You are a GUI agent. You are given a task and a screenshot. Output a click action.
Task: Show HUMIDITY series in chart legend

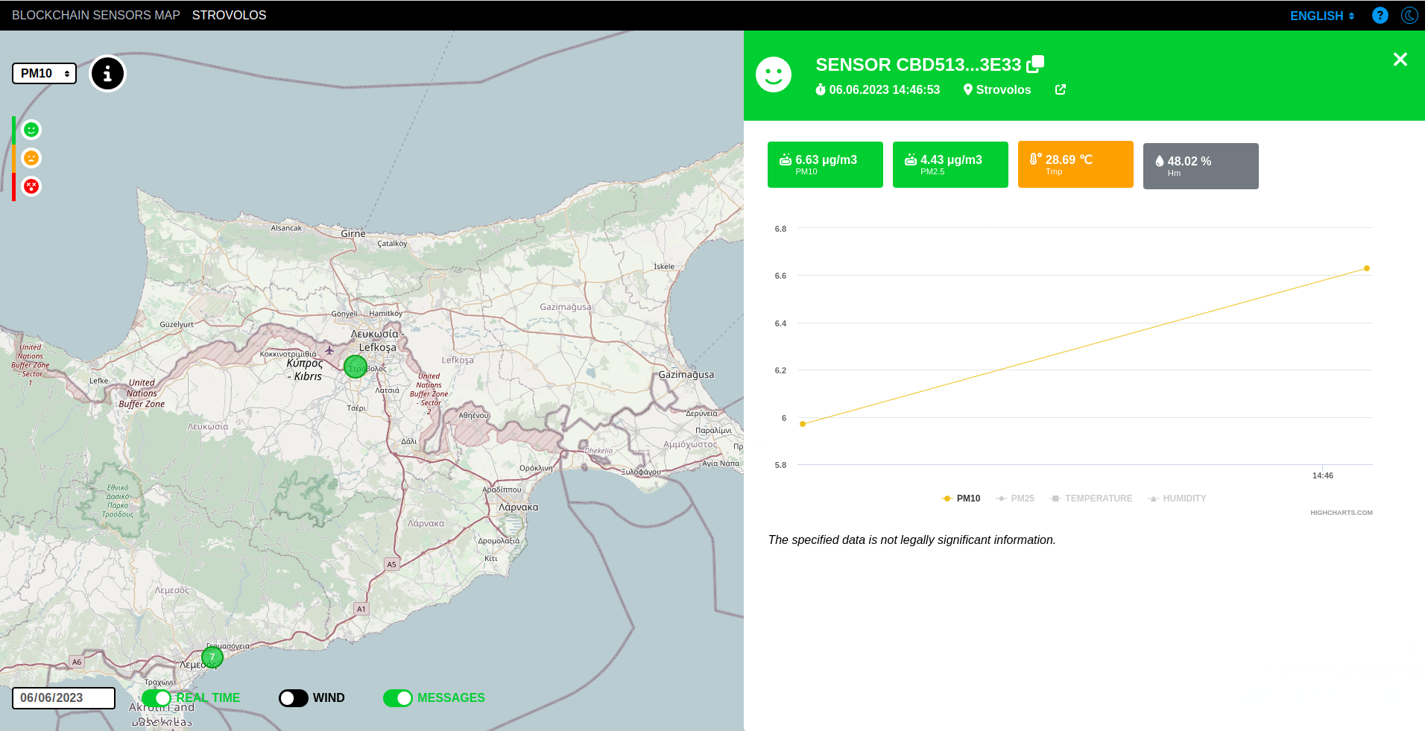(1178, 499)
